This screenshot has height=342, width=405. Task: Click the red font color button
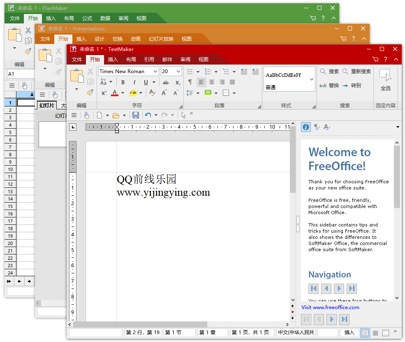(115, 93)
